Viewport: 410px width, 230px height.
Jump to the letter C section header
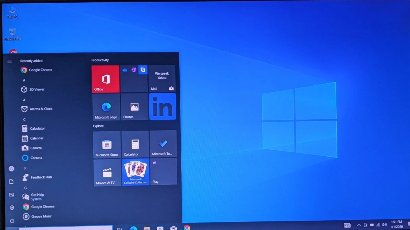click(x=24, y=119)
